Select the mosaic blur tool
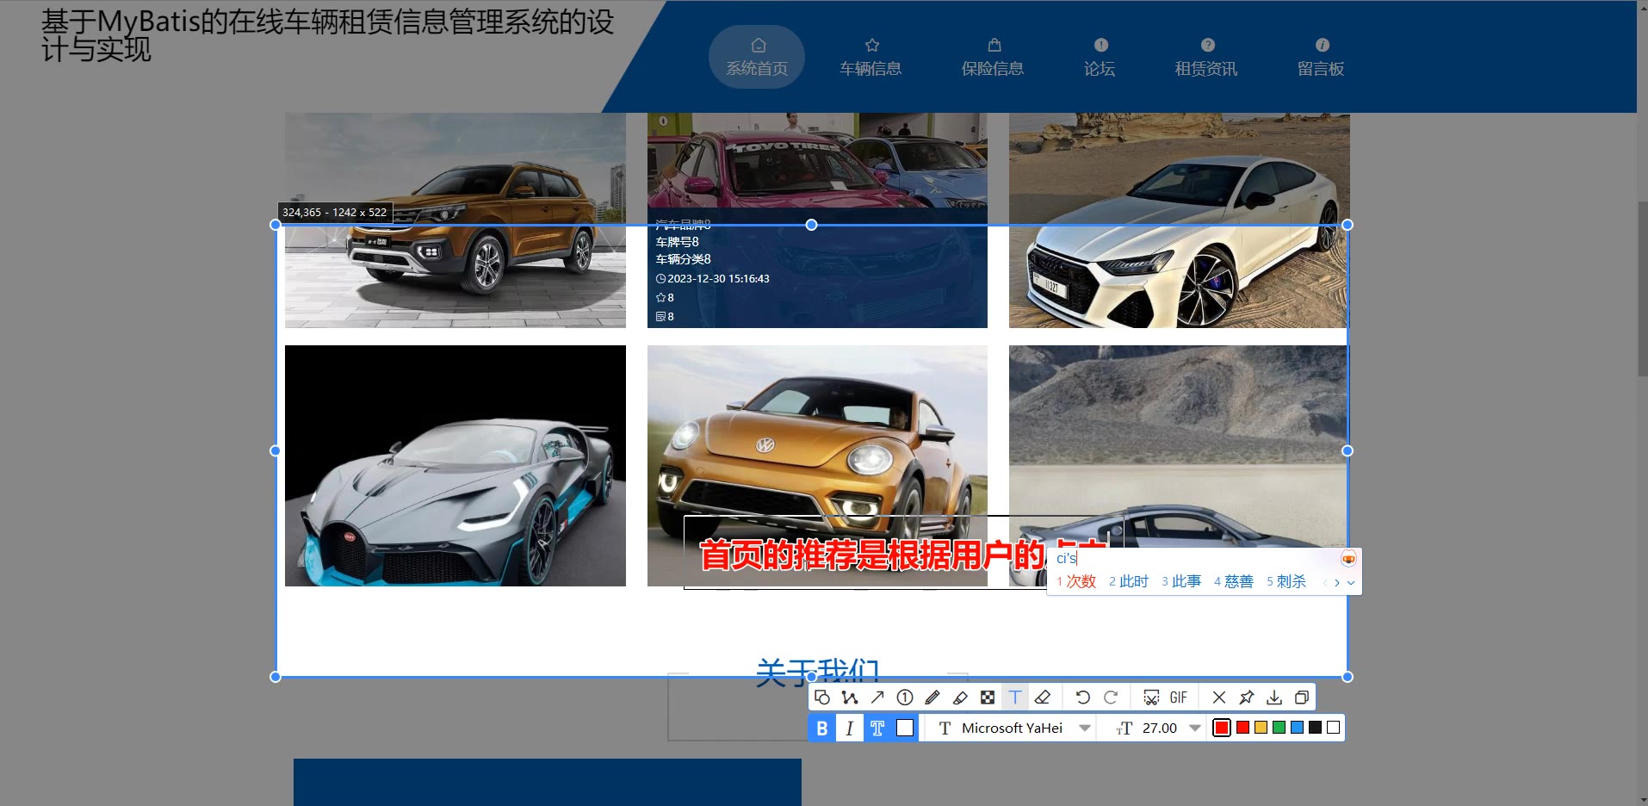The image size is (1648, 806). [988, 697]
